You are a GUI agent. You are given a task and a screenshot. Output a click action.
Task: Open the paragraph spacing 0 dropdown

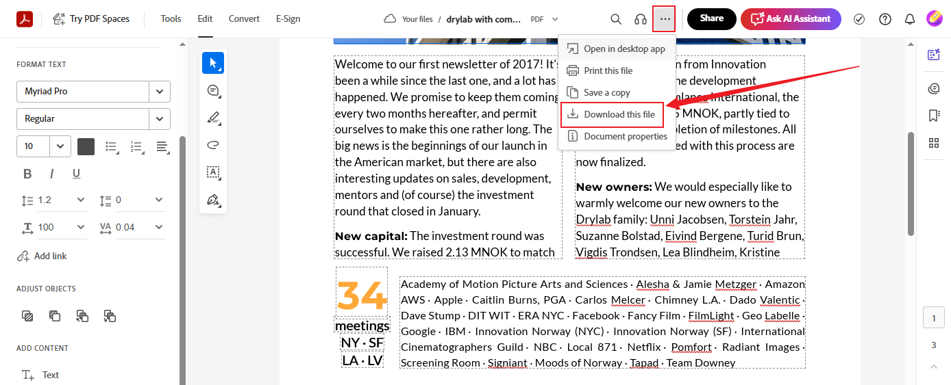159,200
